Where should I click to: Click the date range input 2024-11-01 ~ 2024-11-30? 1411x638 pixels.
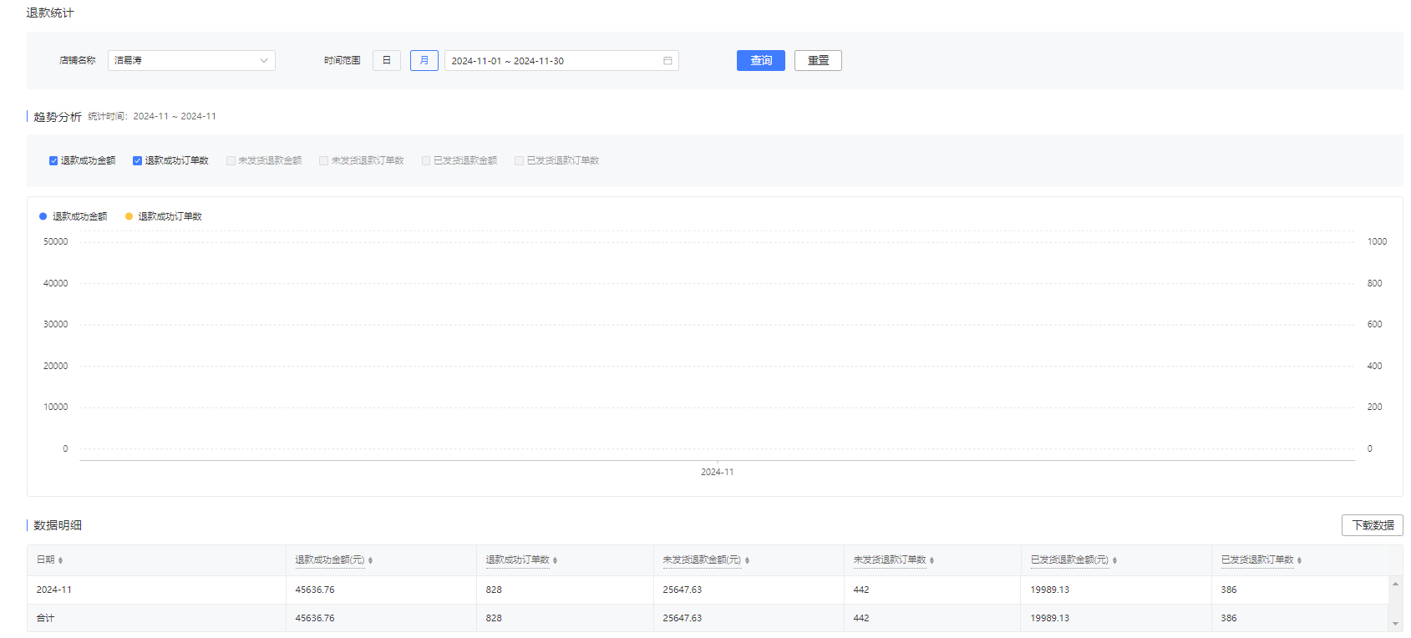561,61
